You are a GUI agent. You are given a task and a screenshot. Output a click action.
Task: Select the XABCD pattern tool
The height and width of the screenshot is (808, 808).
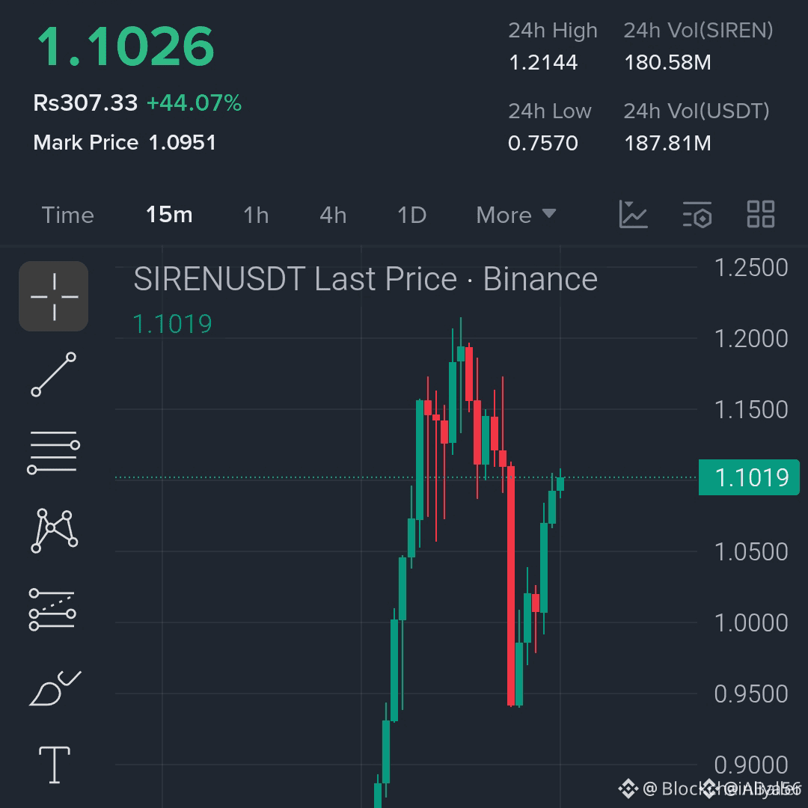coord(54,530)
